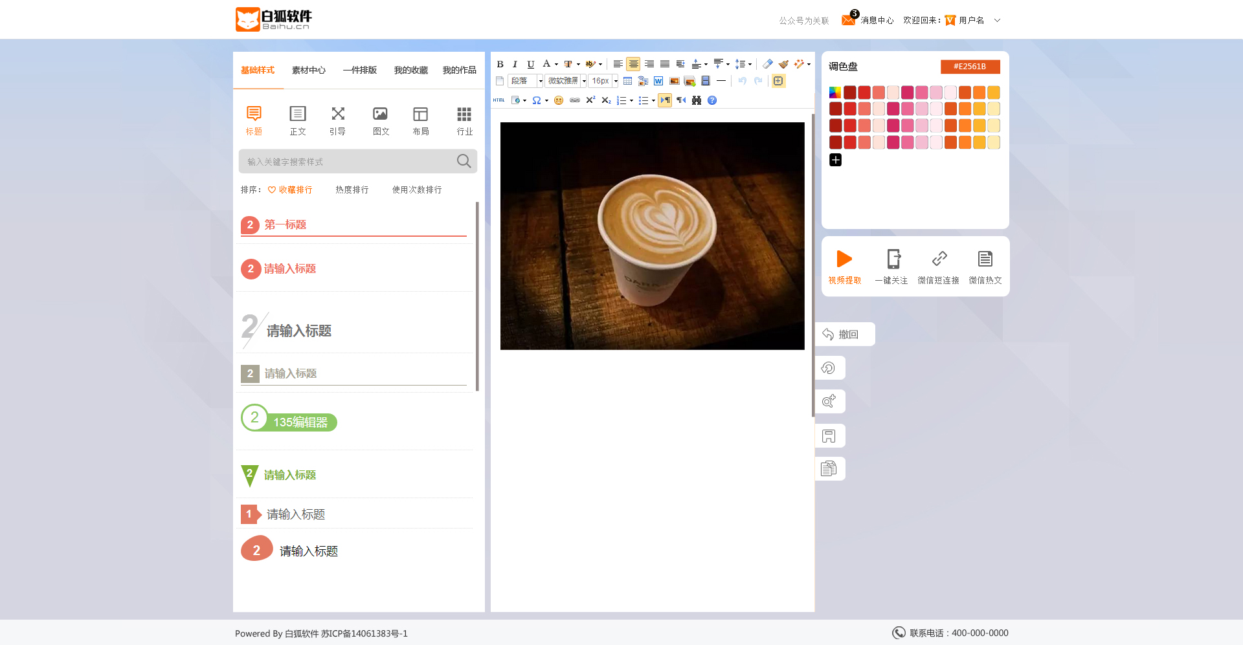Viewport: 1243px width, 645px height.
Task: Click the coffee cup image in editor
Action: pyautogui.click(x=653, y=236)
